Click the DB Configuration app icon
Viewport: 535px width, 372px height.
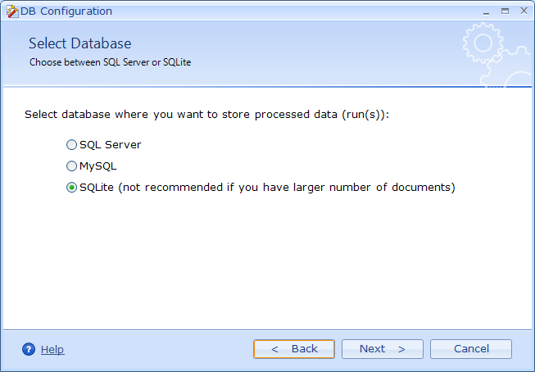click(x=11, y=11)
